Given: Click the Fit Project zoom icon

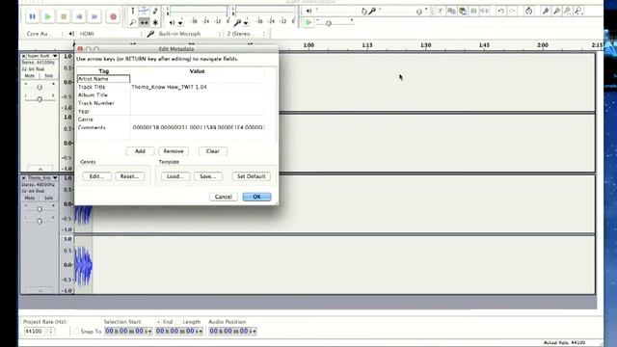Looking at the screenshot, I should point(578,11).
